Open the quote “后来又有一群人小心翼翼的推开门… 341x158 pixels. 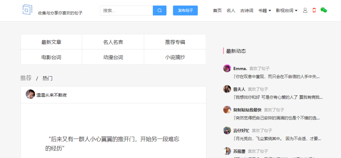[113, 144]
